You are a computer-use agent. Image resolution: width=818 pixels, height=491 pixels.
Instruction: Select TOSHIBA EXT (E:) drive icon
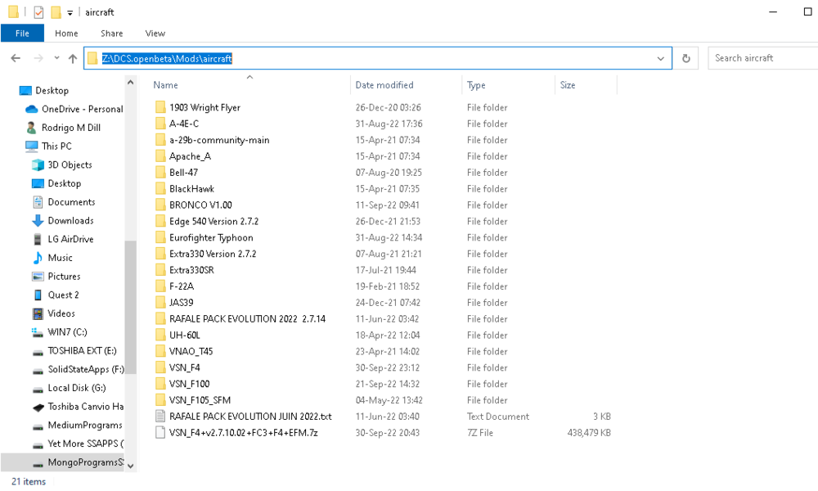pyautogui.click(x=38, y=352)
